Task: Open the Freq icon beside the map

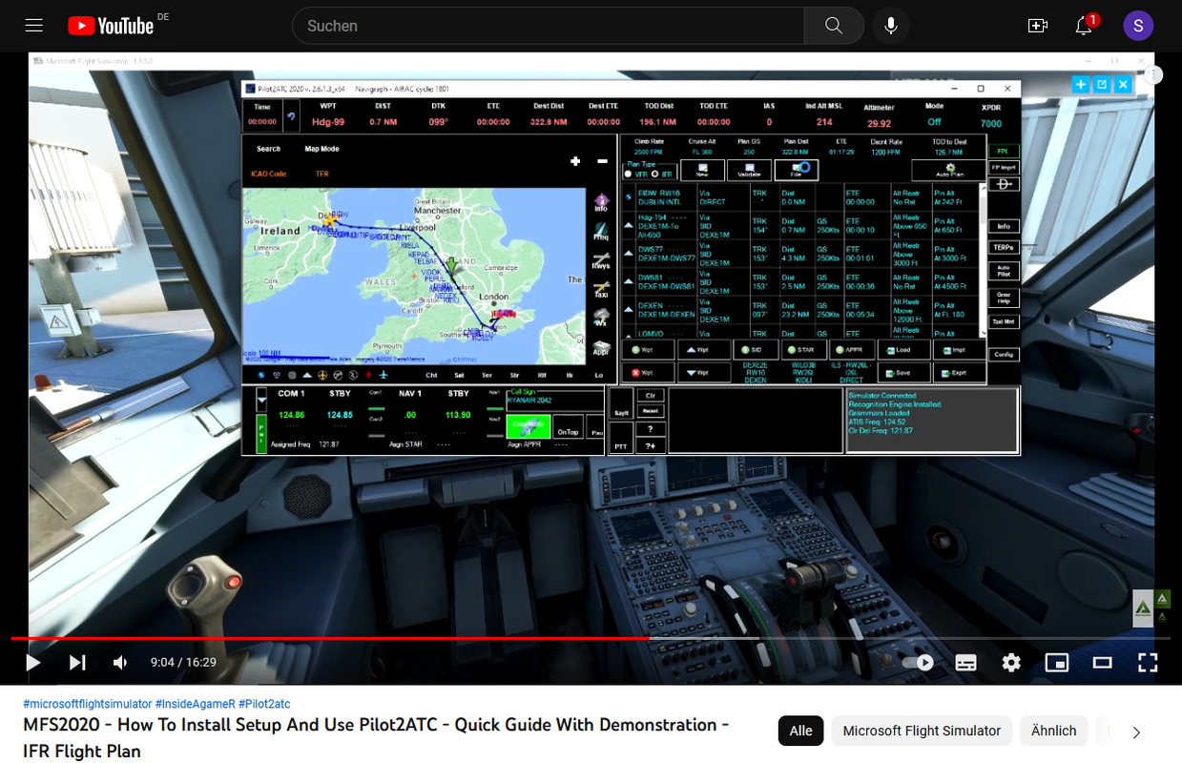Action: (x=601, y=232)
